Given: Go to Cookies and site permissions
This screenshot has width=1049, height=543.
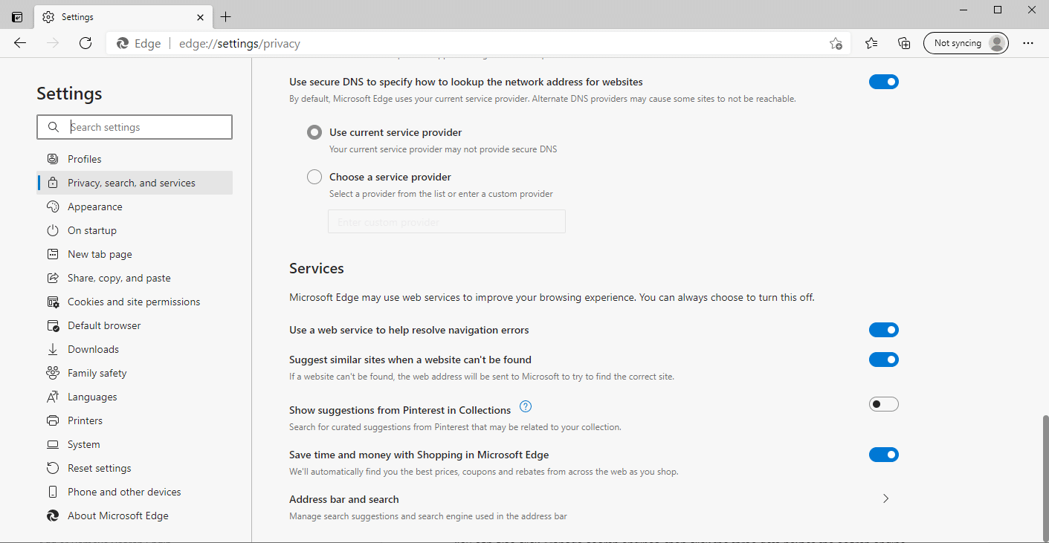Looking at the screenshot, I should coord(134,302).
